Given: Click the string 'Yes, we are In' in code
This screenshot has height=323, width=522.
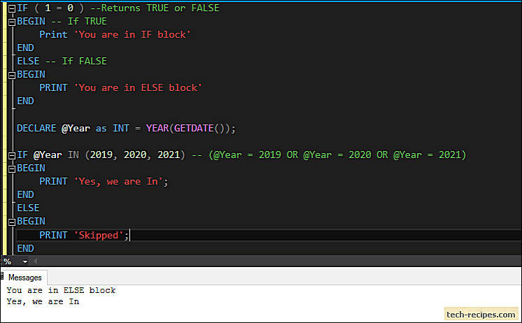Looking at the screenshot, I should (118, 181).
